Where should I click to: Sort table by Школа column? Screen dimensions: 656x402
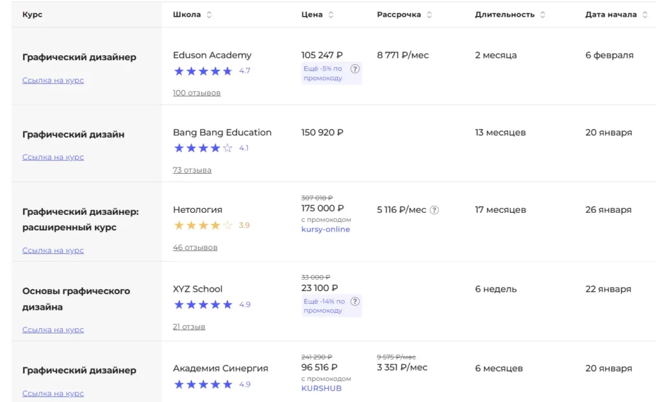(x=209, y=15)
